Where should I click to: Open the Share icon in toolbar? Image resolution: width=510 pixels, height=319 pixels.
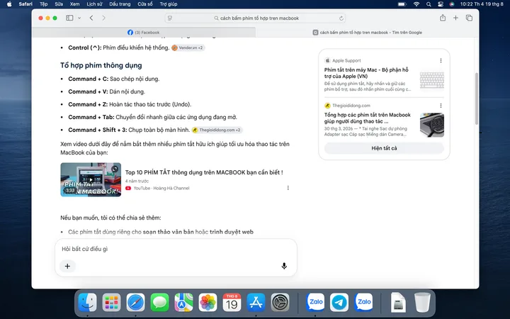click(x=443, y=18)
